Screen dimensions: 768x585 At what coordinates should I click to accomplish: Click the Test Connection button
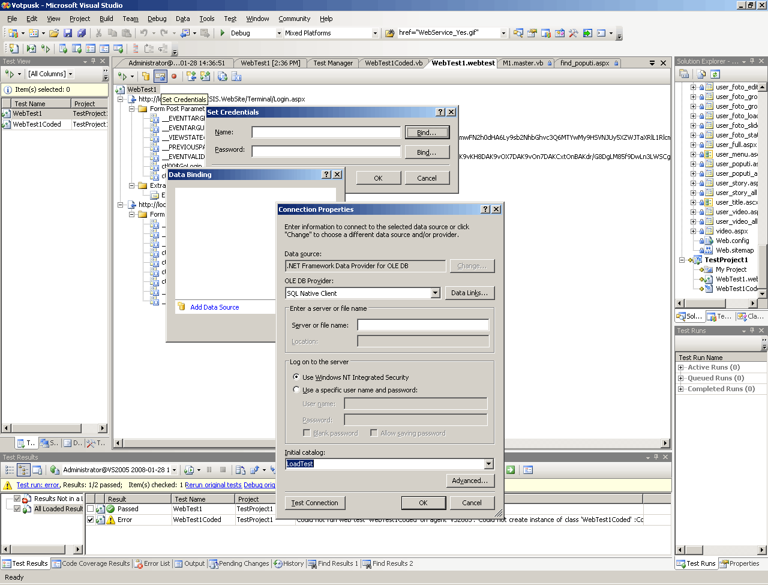[x=314, y=503]
